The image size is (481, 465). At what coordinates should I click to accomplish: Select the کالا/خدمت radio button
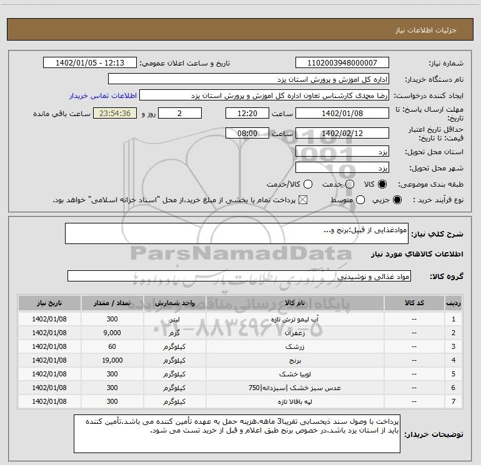tap(308, 184)
